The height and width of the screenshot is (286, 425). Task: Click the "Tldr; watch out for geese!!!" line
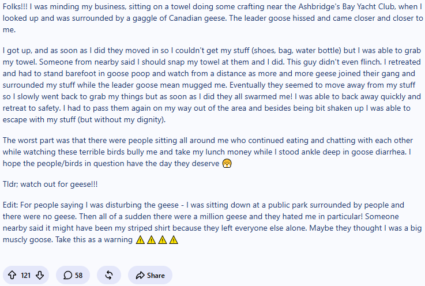click(50, 184)
